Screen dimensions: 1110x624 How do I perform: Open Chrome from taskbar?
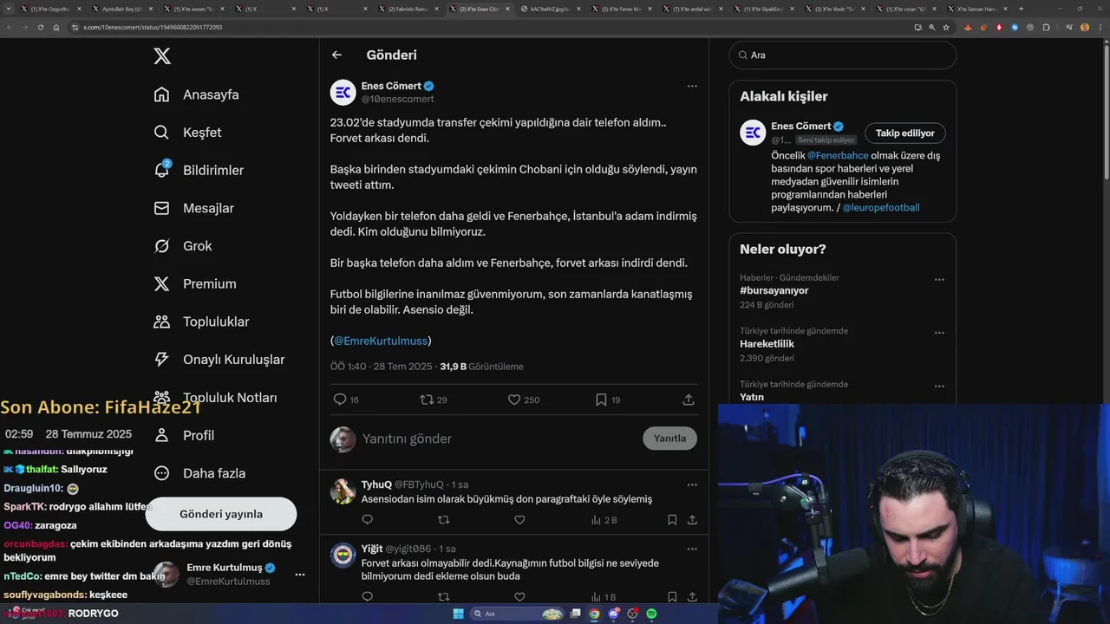click(x=595, y=614)
